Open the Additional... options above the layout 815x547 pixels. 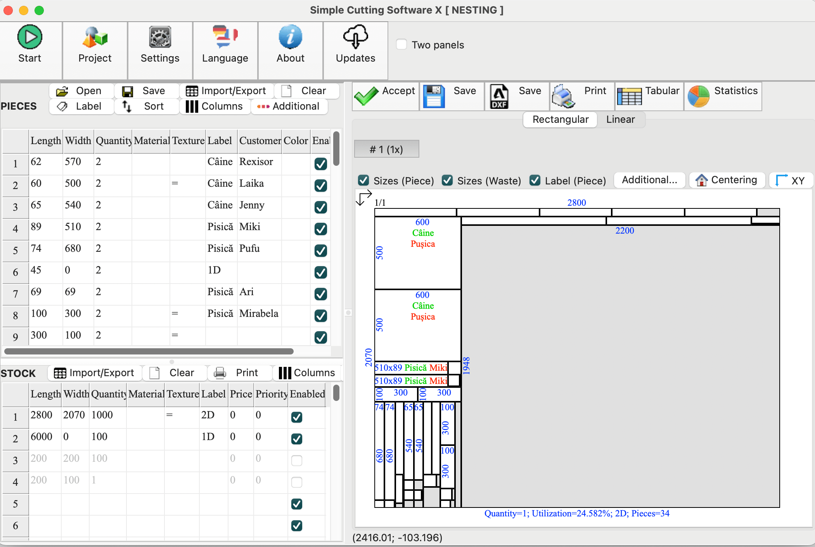tap(649, 180)
